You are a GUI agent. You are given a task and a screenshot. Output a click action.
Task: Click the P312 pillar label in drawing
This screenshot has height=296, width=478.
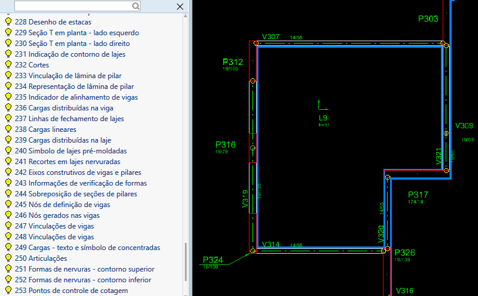click(x=233, y=62)
